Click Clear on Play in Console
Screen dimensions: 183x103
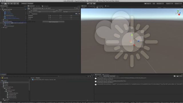(106, 76)
